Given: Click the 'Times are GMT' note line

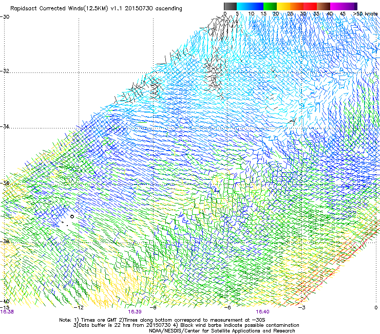Looking at the screenshot, I should click(162, 320).
